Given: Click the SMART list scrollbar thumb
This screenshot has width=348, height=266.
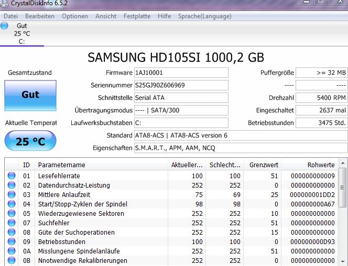Looking at the screenshot, I should pos(343,188).
